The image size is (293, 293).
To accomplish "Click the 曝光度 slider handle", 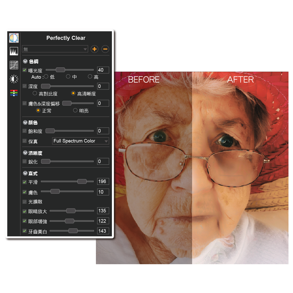I will tap(60, 70).
